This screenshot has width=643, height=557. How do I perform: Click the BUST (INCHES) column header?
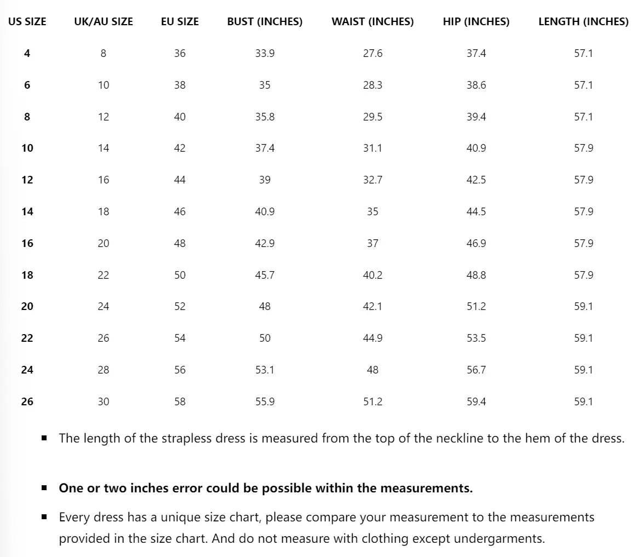click(265, 22)
